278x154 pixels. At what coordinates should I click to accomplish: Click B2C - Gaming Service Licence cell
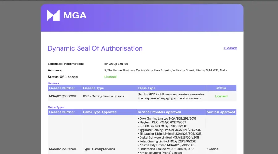pyautogui.click(x=103, y=96)
